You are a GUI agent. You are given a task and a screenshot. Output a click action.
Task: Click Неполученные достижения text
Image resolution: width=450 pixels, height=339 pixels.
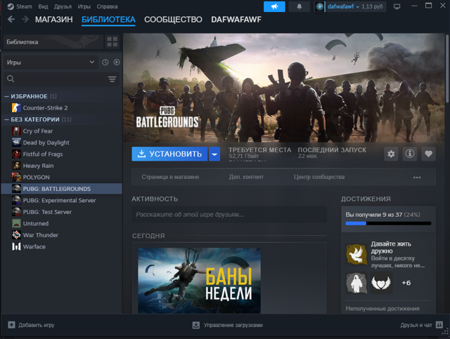click(382, 308)
